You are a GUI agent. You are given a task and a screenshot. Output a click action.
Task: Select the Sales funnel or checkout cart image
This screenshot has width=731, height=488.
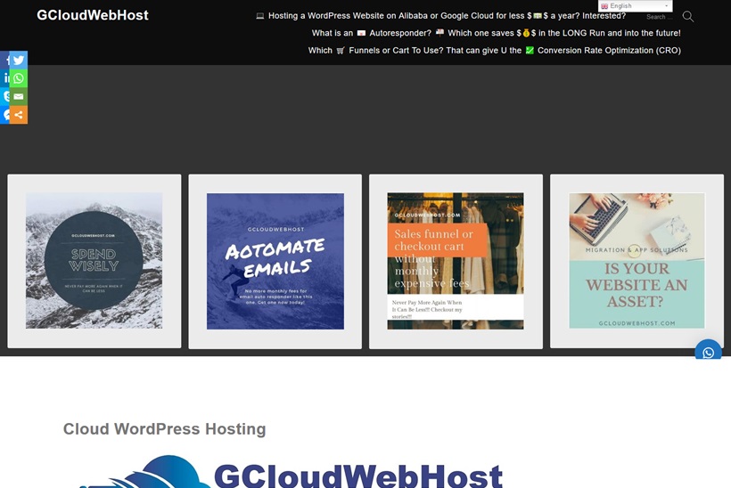coord(456,261)
